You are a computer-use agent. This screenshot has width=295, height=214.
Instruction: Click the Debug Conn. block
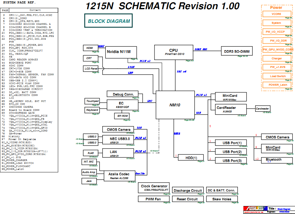122,94
